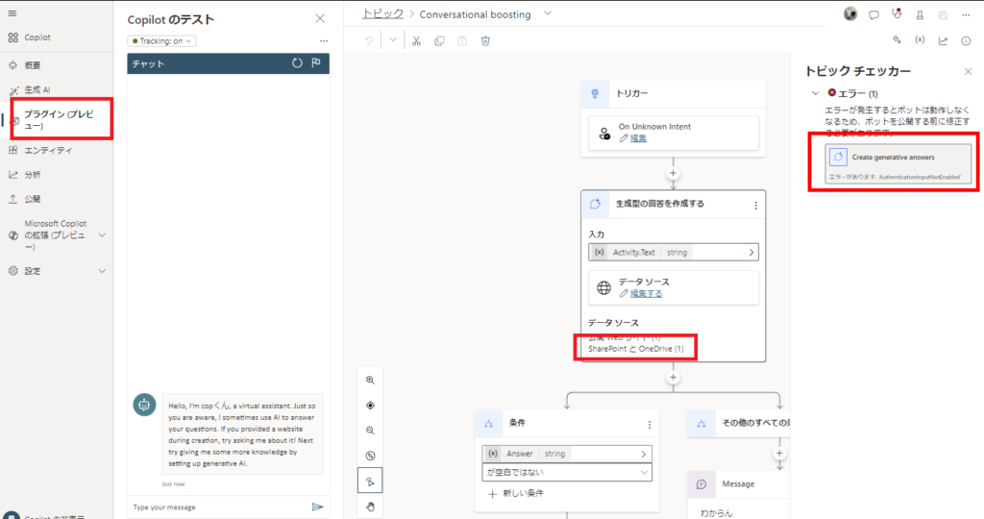Image resolution: width=984 pixels, height=519 pixels.
Task: Open the 公開 publish page
Action: point(26,199)
